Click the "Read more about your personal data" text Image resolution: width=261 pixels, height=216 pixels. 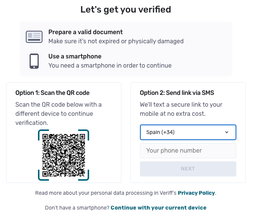106,193
